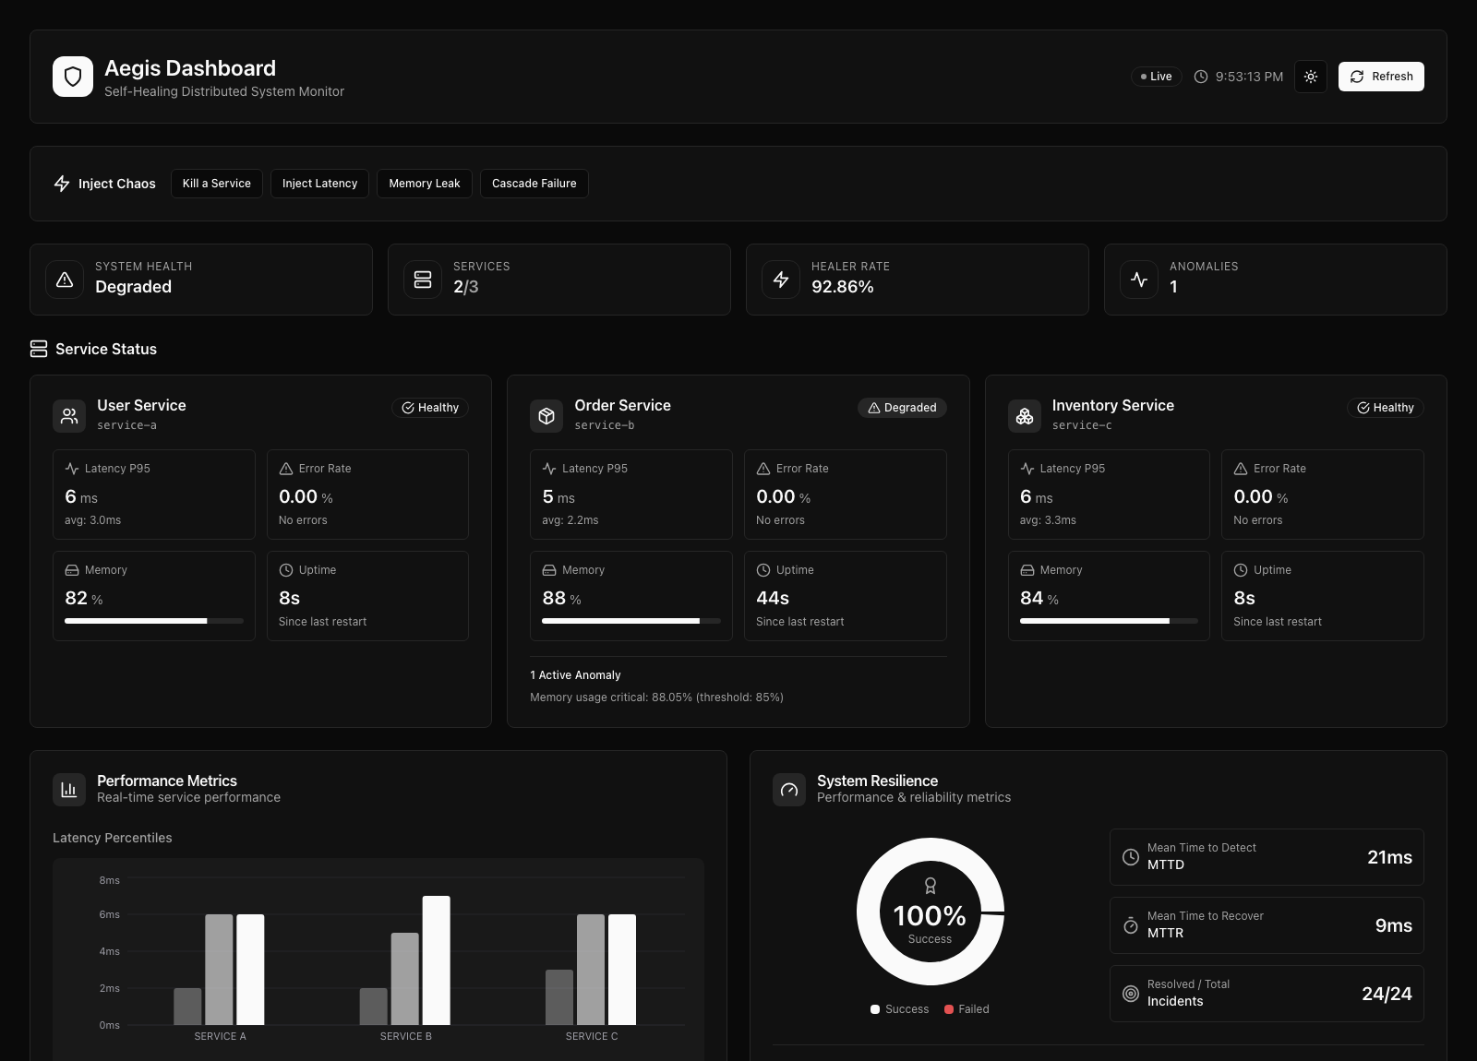Click the Inject Chaos lightning bolt icon
The width and height of the screenshot is (1477, 1061).
tap(62, 184)
